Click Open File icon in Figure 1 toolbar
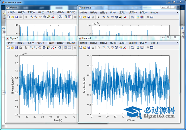186x130 pixels. pos(12,17)
